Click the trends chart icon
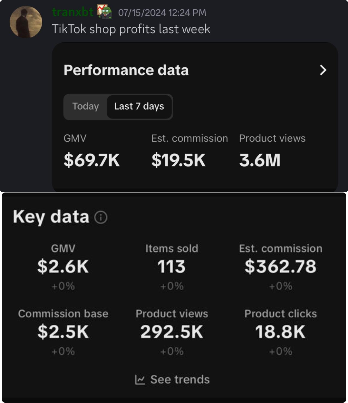This screenshot has height=403, width=348. click(140, 380)
